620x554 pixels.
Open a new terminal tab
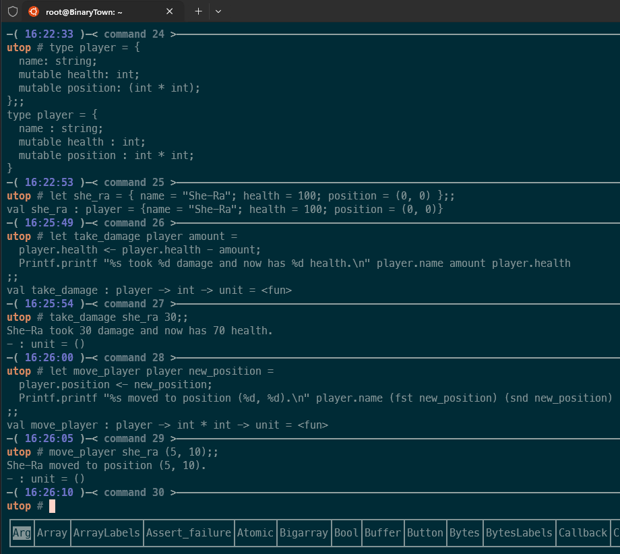(198, 11)
